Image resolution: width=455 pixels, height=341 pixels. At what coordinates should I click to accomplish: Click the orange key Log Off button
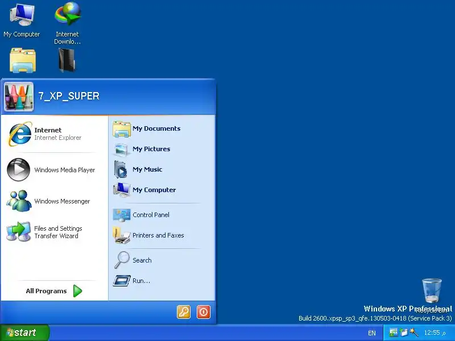(x=184, y=312)
